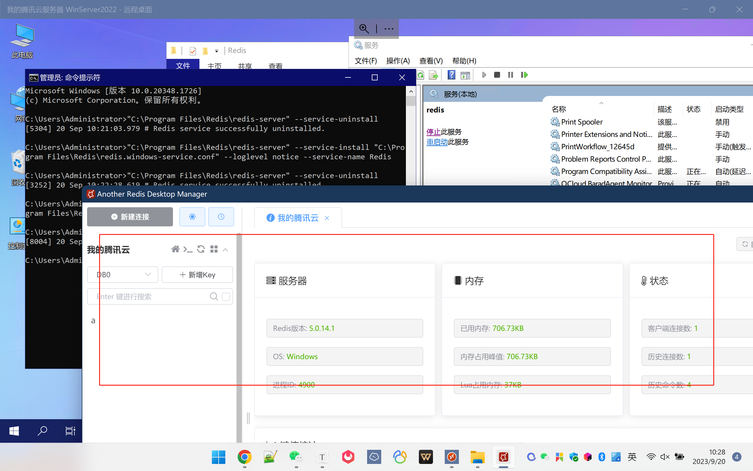This screenshot has height=471, width=753.
Task: Open the DB0 database dropdown
Action: (123, 275)
